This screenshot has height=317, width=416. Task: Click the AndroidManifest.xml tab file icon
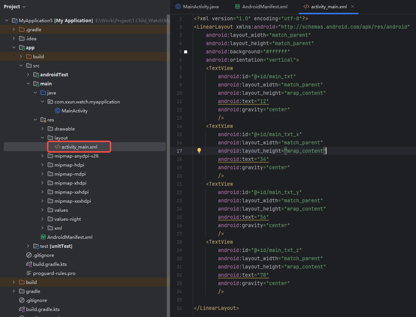[x=238, y=7]
